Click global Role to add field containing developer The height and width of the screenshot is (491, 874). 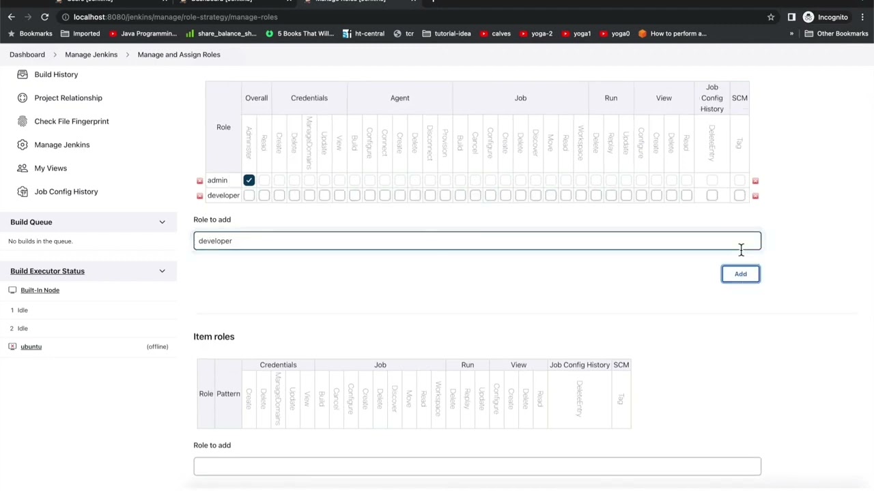tap(477, 241)
